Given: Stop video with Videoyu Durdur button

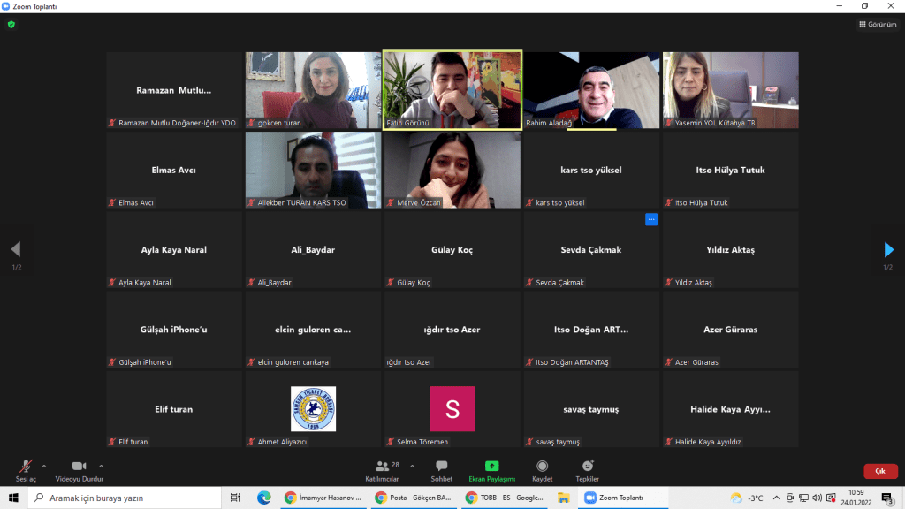Looking at the screenshot, I should click(79, 467).
